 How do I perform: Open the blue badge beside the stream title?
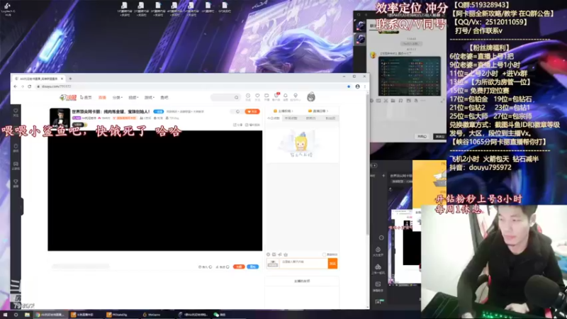pos(158,111)
